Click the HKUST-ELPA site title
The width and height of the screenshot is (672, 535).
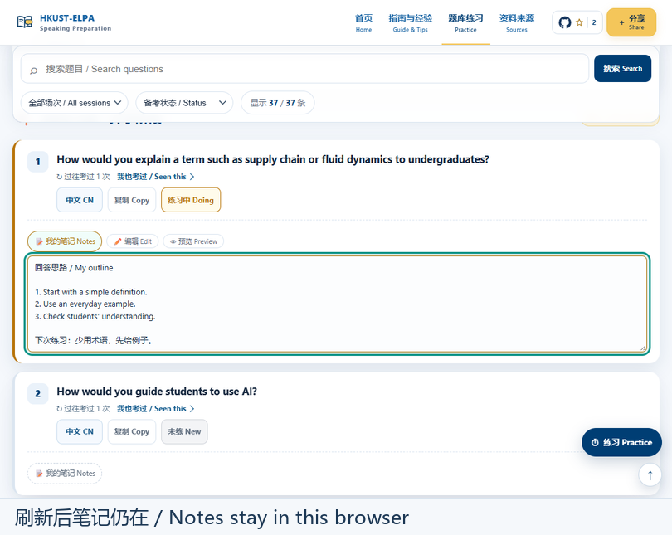(x=67, y=18)
